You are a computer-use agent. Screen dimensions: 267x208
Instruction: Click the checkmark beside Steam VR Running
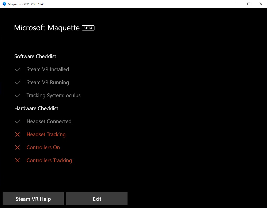point(17,82)
